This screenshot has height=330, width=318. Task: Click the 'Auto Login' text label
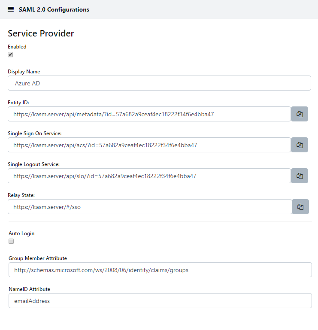[21, 233]
